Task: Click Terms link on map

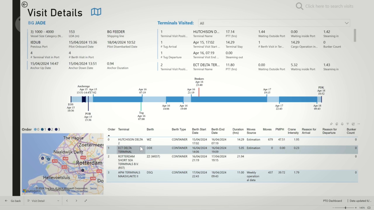Action: 93,188
